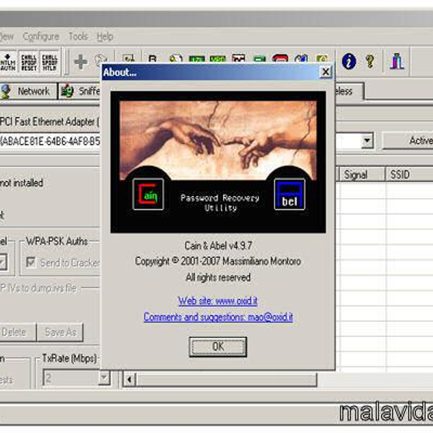Viewport: 433px width, 433px height.
Task: Click the blue info About icon
Action: (x=349, y=61)
